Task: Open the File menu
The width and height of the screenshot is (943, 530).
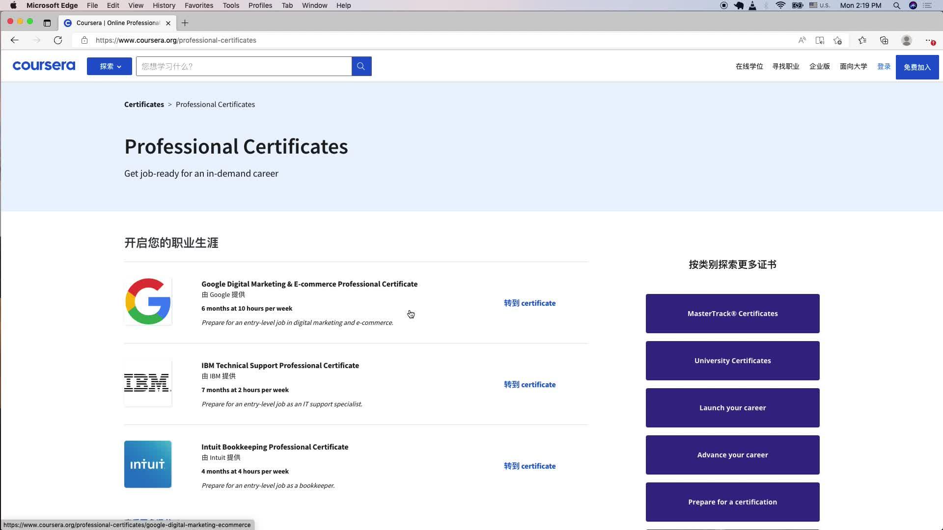Action: click(x=92, y=5)
